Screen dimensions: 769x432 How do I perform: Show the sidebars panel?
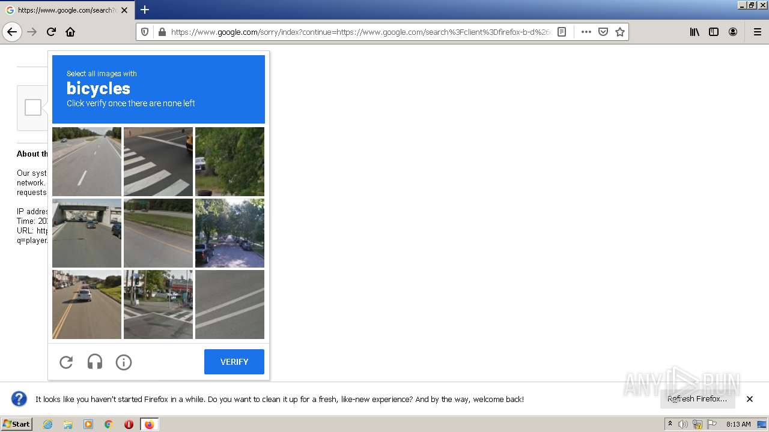714,32
